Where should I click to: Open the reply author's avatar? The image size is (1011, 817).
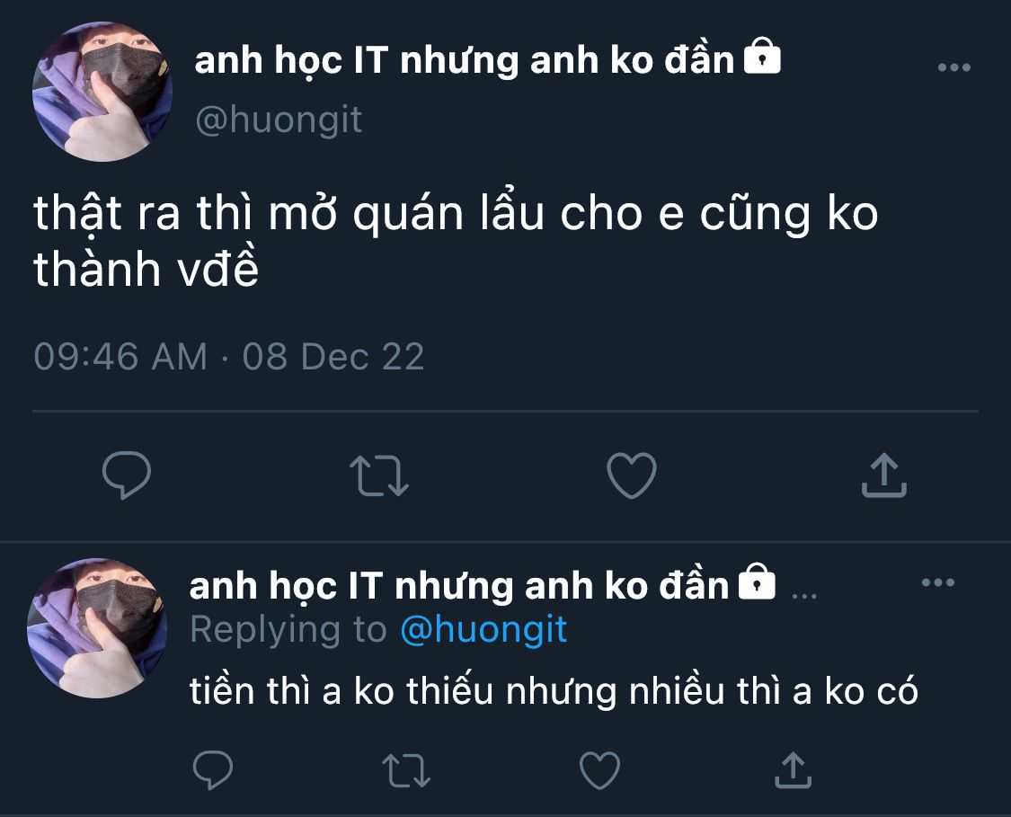click(x=97, y=628)
